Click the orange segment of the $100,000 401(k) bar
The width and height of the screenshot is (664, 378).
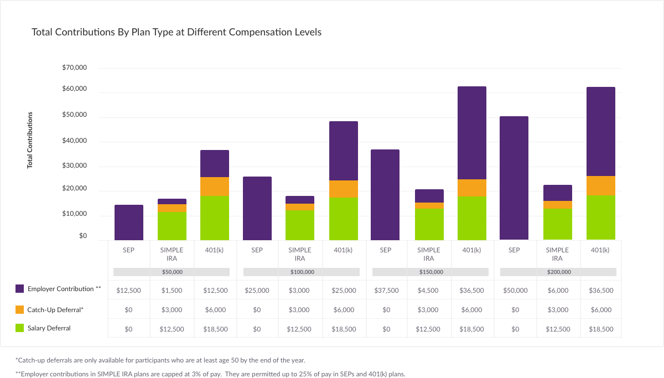(x=344, y=189)
